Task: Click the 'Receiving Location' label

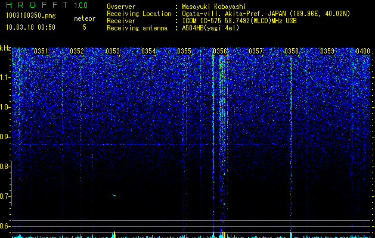Action: pyautogui.click(x=139, y=14)
